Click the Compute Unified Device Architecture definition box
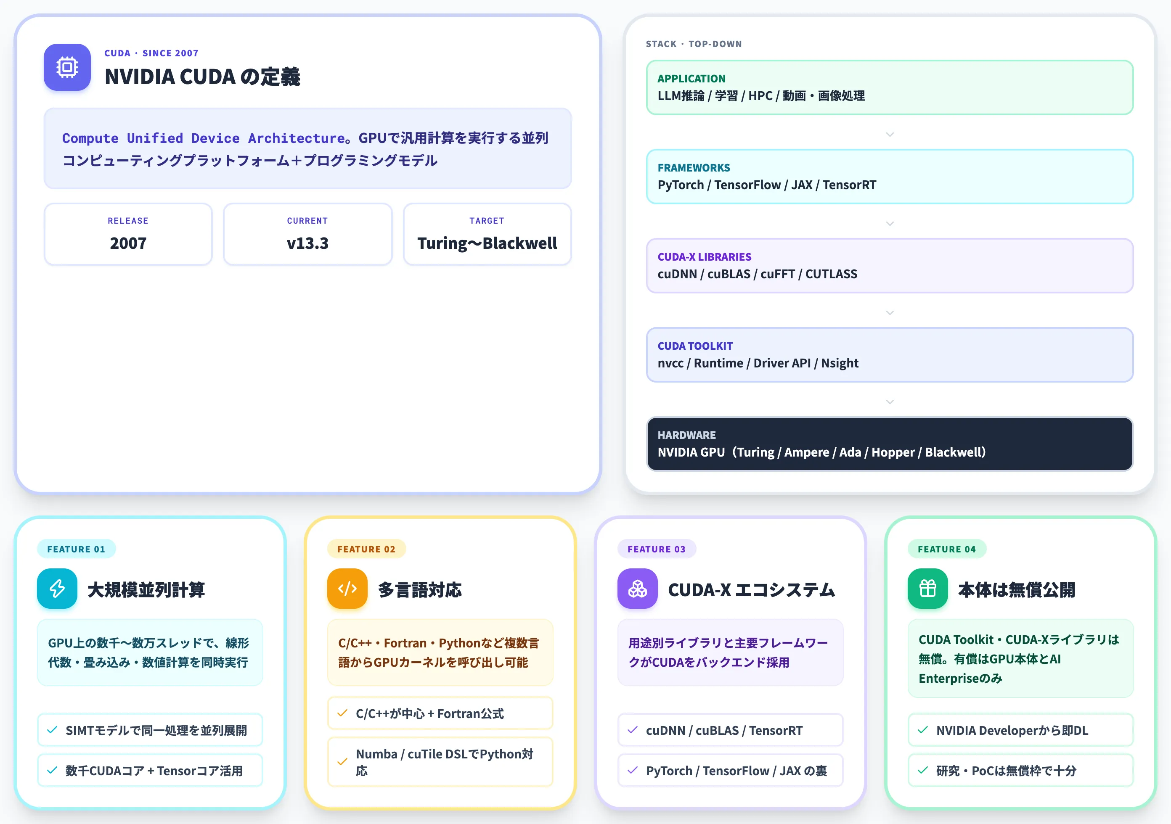 tap(307, 148)
